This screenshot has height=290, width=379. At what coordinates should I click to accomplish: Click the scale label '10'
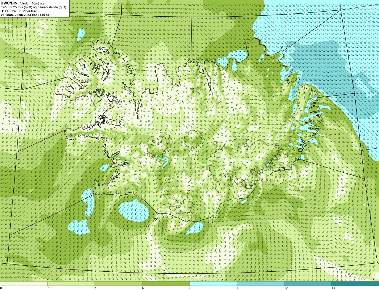tap(238, 288)
